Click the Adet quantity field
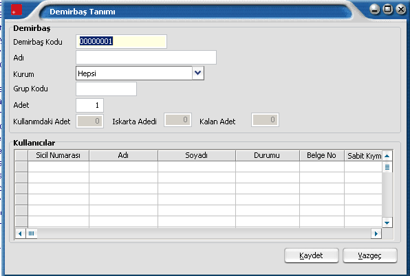Screen dimensions: 410x276 point(89,105)
